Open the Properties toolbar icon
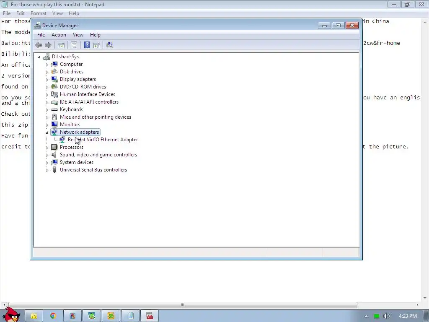The height and width of the screenshot is (322, 429). click(74, 45)
